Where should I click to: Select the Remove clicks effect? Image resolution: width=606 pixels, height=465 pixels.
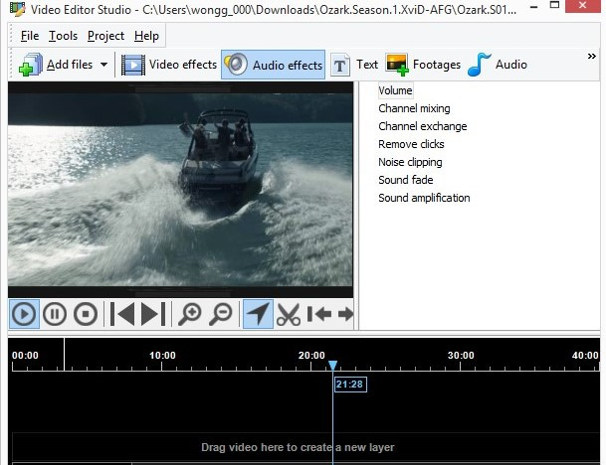point(411,144)
